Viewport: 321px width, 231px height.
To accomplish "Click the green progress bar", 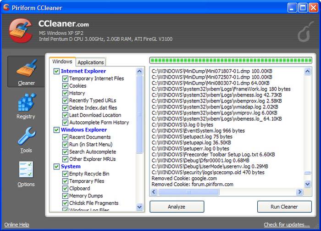I will [230, 60].
